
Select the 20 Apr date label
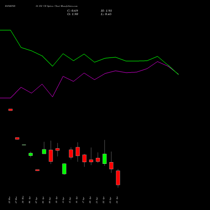90,200
